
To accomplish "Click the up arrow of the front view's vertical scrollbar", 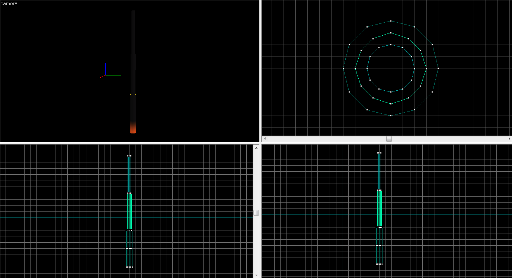I will pos(256,148).
